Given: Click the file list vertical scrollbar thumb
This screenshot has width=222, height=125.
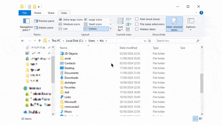Looking at the screenshot, I should pos(202,83).
